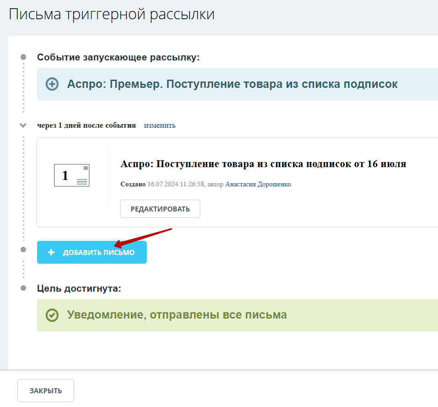Click the ДОБАВИТЬ ПИСЬМО button
This screenshot has width=438, height=407.
tap(91, 252)
